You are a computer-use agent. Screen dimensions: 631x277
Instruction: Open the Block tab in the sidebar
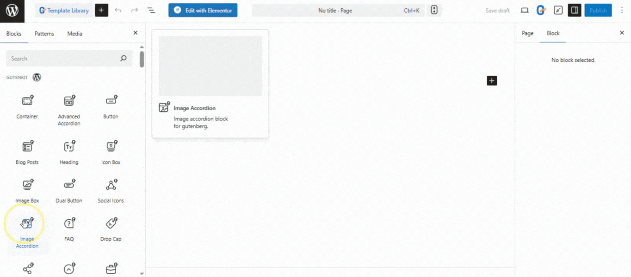tap(552, 33)
